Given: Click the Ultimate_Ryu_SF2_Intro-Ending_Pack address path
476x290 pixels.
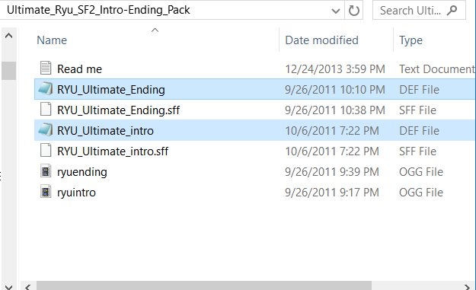Looking at the screenshot, I should click(x=98, y=10).
